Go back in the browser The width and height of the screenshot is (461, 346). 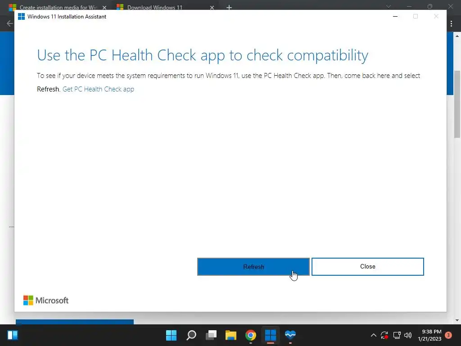(9, 23)
